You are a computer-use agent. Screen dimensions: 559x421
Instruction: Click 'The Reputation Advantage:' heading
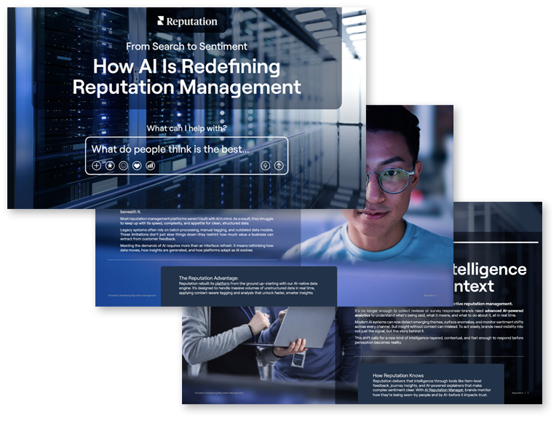tap(209, 278)
